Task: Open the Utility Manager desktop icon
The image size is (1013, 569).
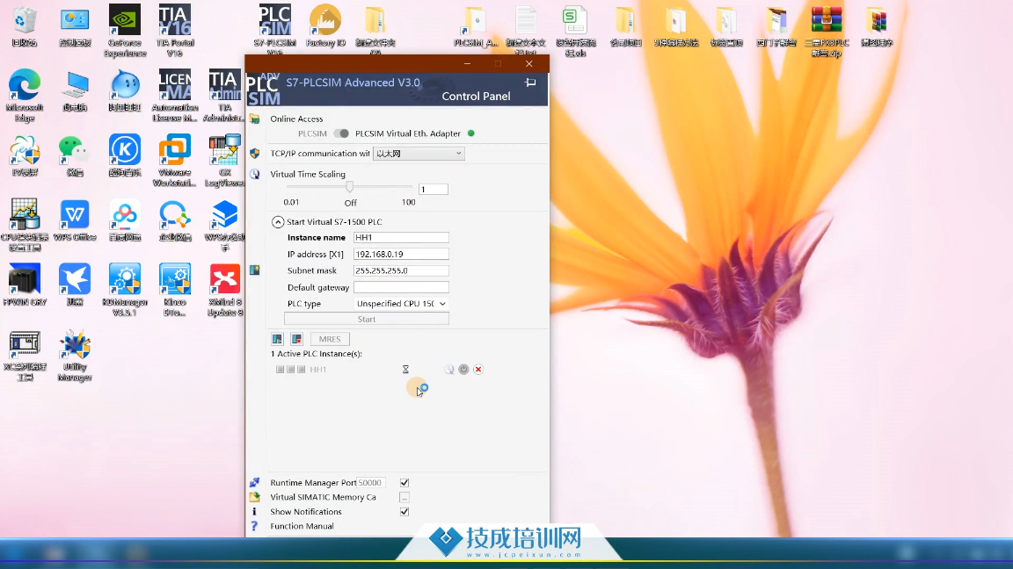Action: (x=74, y=354)
